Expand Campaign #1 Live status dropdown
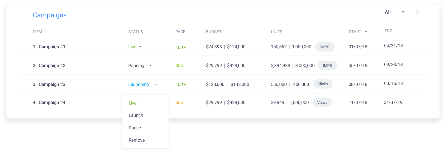Screen dimensions: 446x150 pyautogui.click(x=140, y=47)
